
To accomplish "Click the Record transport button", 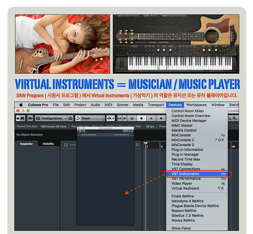I will click(x=161, y=118).
